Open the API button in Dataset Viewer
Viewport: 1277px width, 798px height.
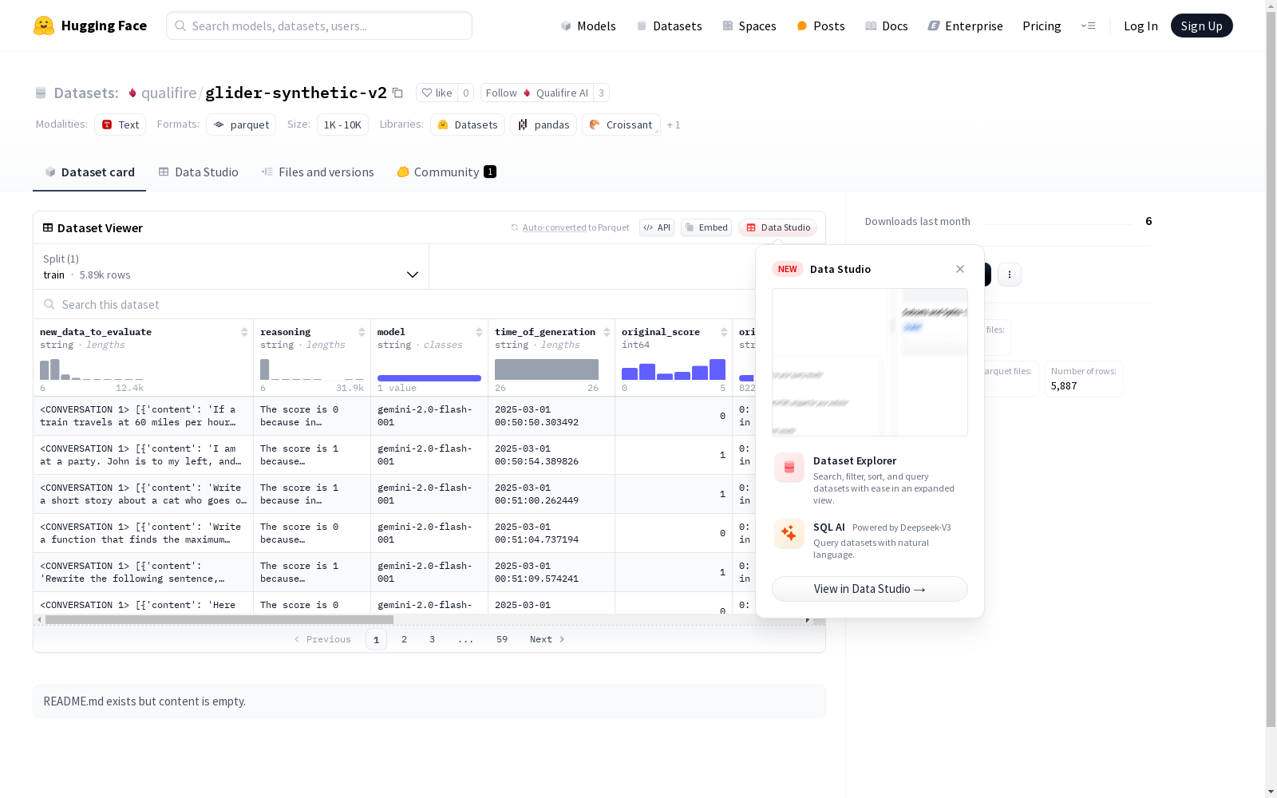point(657,227)
